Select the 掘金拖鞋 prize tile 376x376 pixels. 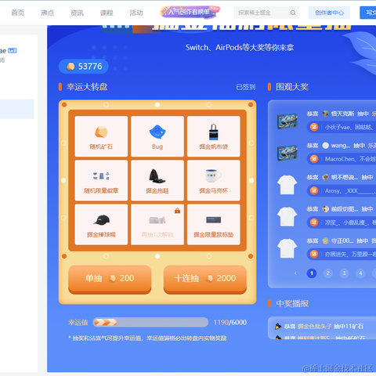coord(157,180)
